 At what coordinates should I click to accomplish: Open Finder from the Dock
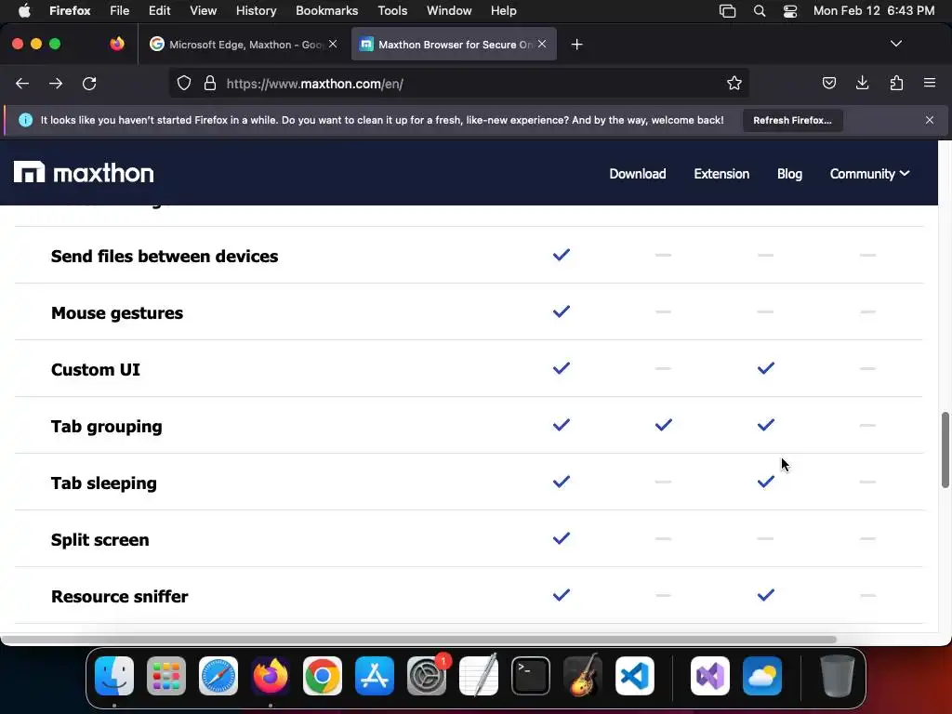point(114,676)
